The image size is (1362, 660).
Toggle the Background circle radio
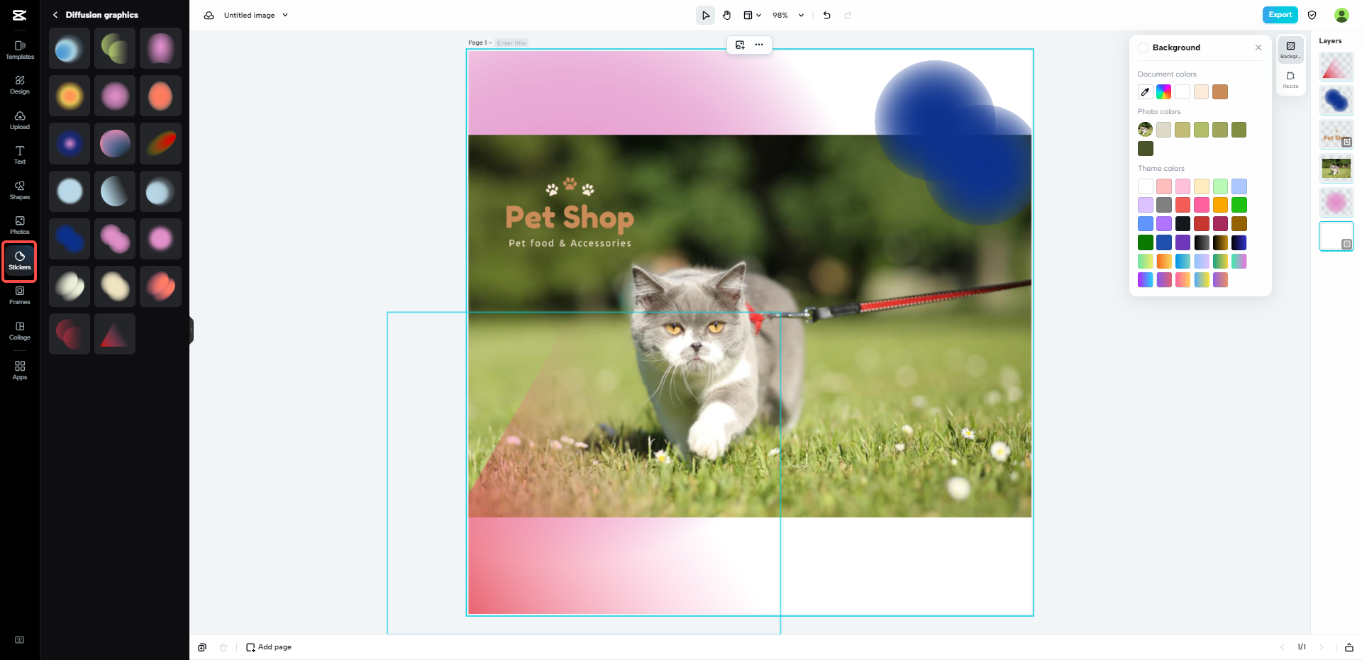click(1143, 47)
